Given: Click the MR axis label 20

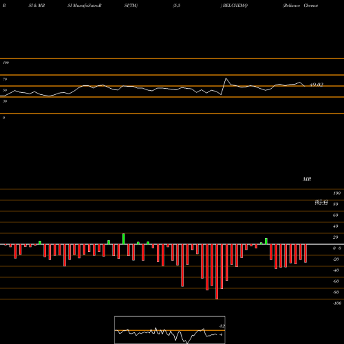Looking at the screenshot, I should click(336, 237).
